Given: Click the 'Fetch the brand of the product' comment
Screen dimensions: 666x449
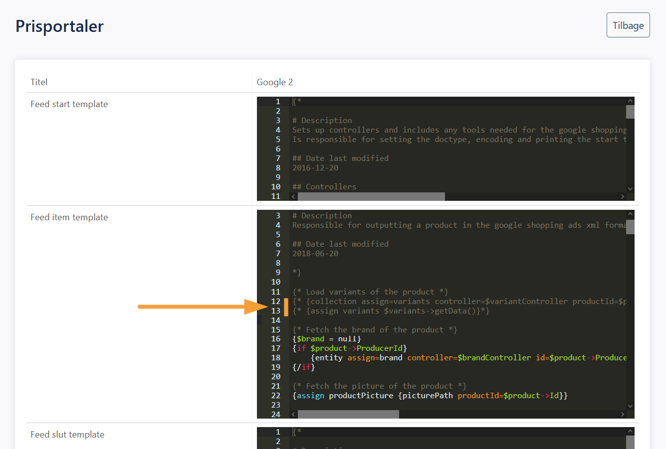Looking at the screenshot, I should 375,330.
